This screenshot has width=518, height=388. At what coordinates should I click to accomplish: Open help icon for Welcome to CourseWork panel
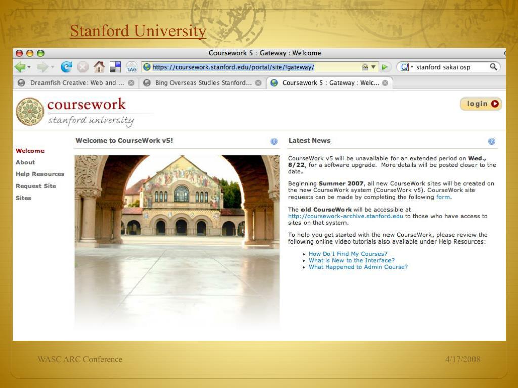[x=274, y=141]
